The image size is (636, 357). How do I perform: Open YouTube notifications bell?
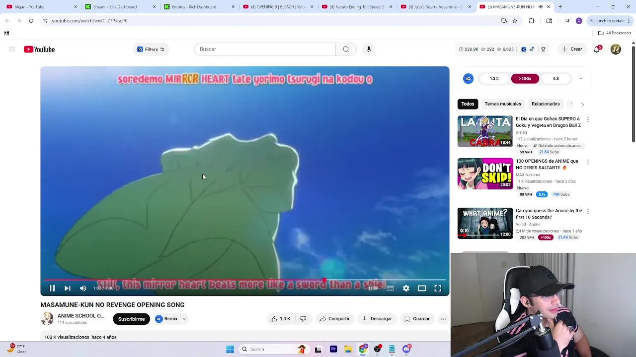click(x=597, y=49)
